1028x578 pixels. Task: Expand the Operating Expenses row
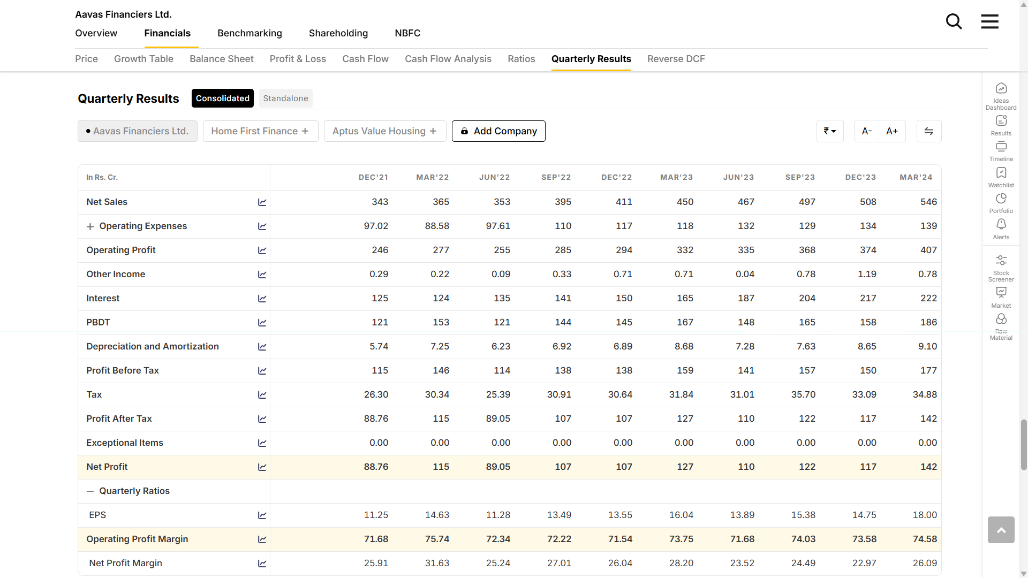[x=90, y=226]
